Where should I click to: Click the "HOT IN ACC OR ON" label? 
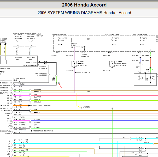coord(59,34)
